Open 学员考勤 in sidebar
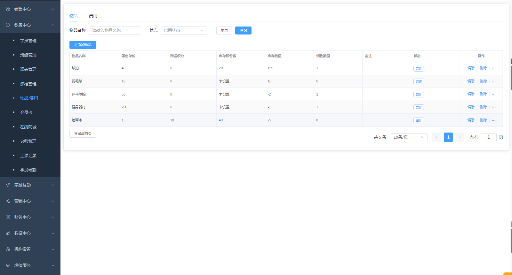The width and height of the screenshot is (512, 275). point(28,170)
